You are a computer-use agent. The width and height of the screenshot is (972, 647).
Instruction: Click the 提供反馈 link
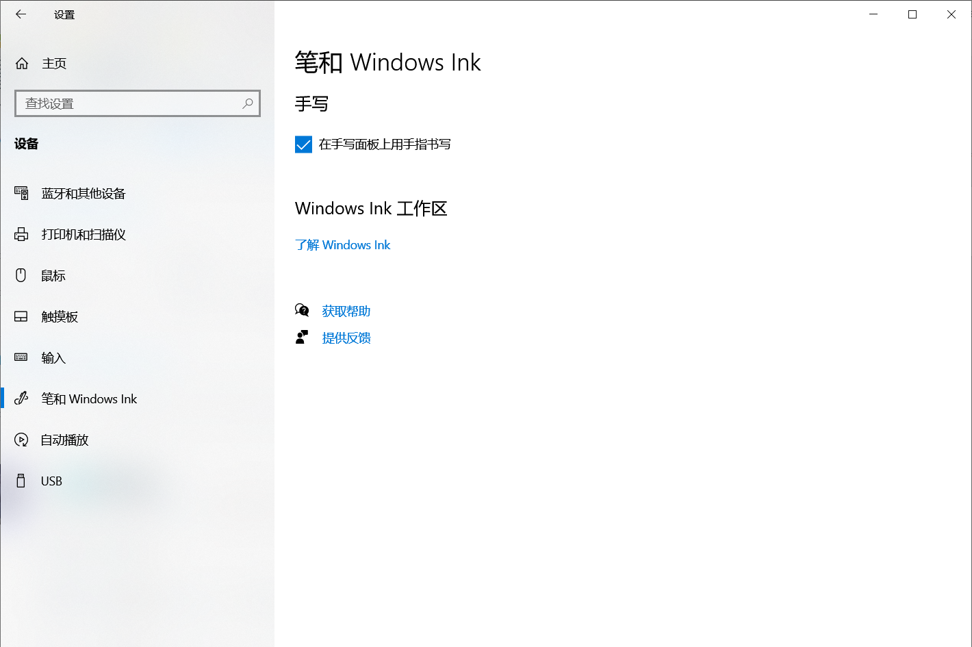point(346,338)
